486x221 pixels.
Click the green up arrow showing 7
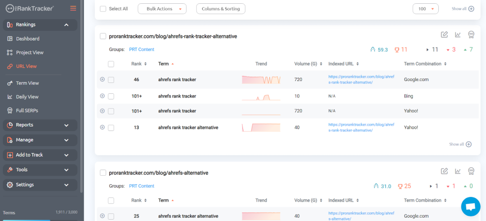coord(468,49)
